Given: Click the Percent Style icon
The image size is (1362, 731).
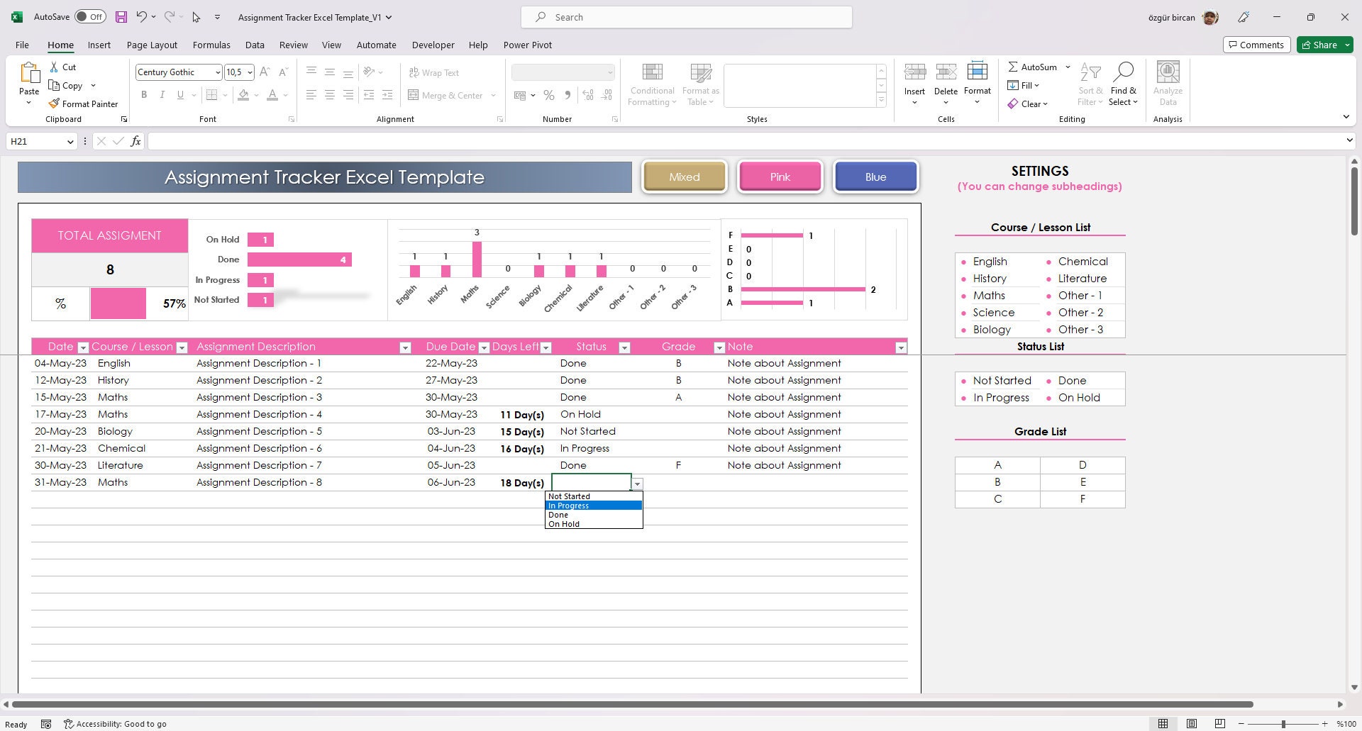Looking at the screenshot, I should click(x=548, y=95).
